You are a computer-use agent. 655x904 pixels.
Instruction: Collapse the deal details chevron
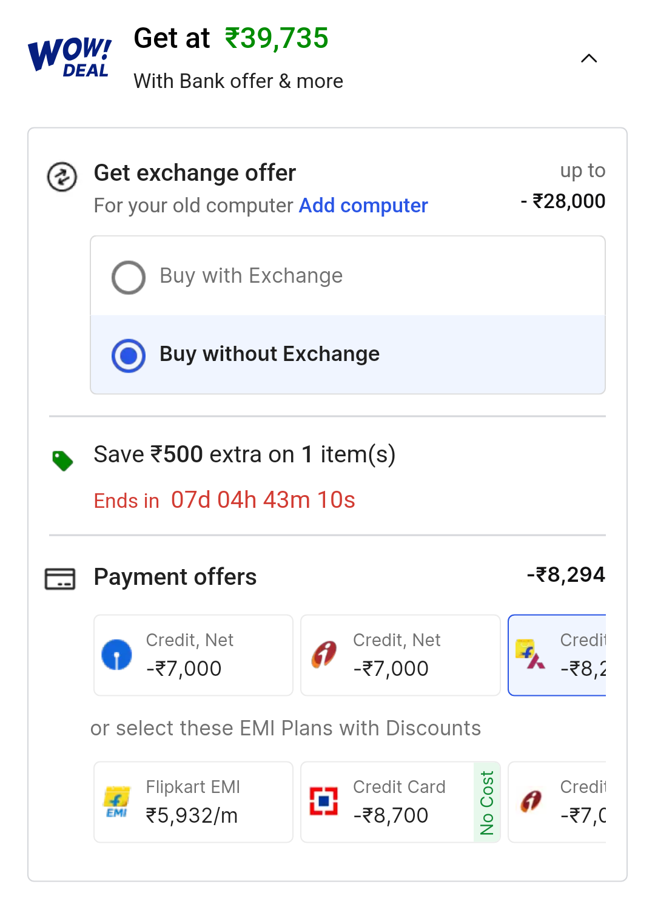pos(589,58)
